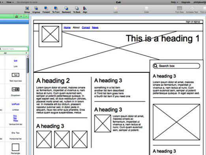Click the About nav item in the wireframe
Viewport: 206px width, 155px height.
76,28
